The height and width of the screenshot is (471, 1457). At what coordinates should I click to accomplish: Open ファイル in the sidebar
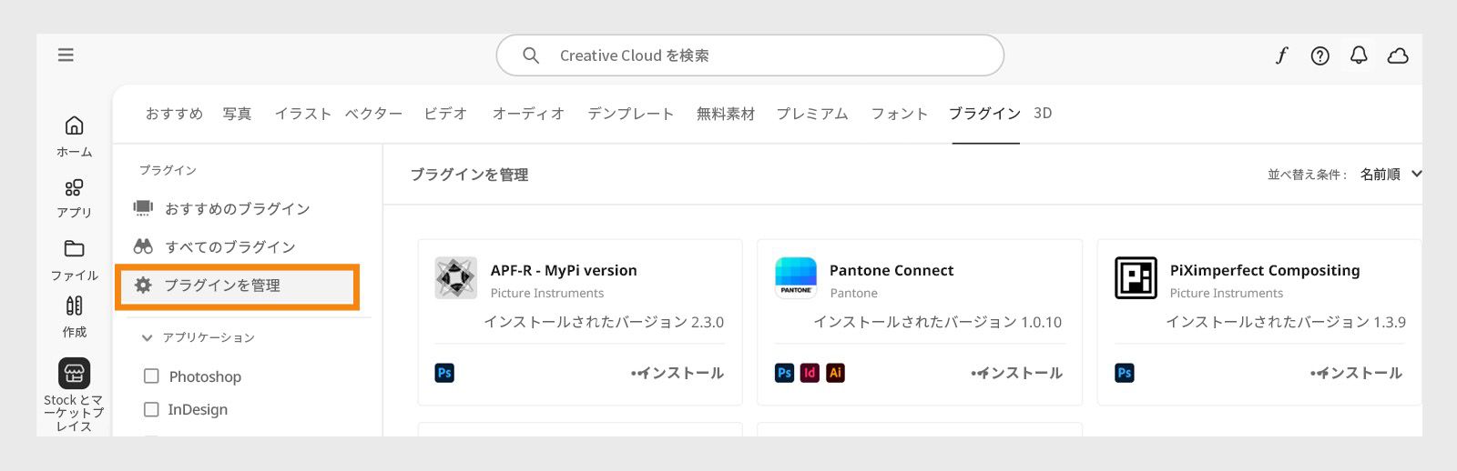75,261
